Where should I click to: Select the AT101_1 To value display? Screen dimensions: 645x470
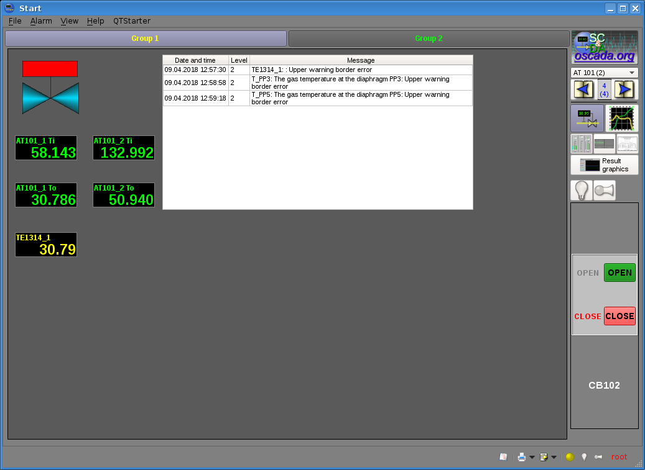pos(46,195)
